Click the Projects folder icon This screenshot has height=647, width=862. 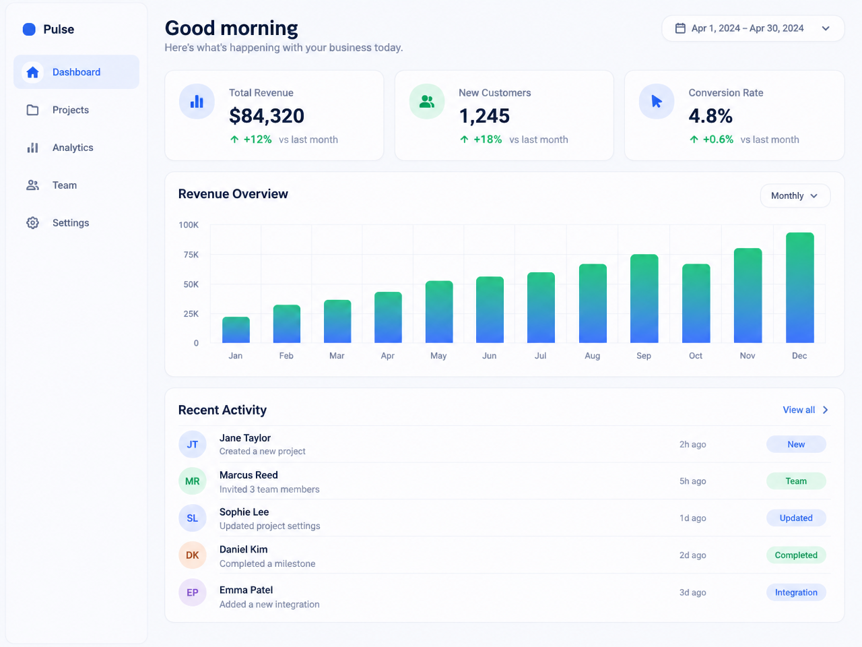[32, 110]
